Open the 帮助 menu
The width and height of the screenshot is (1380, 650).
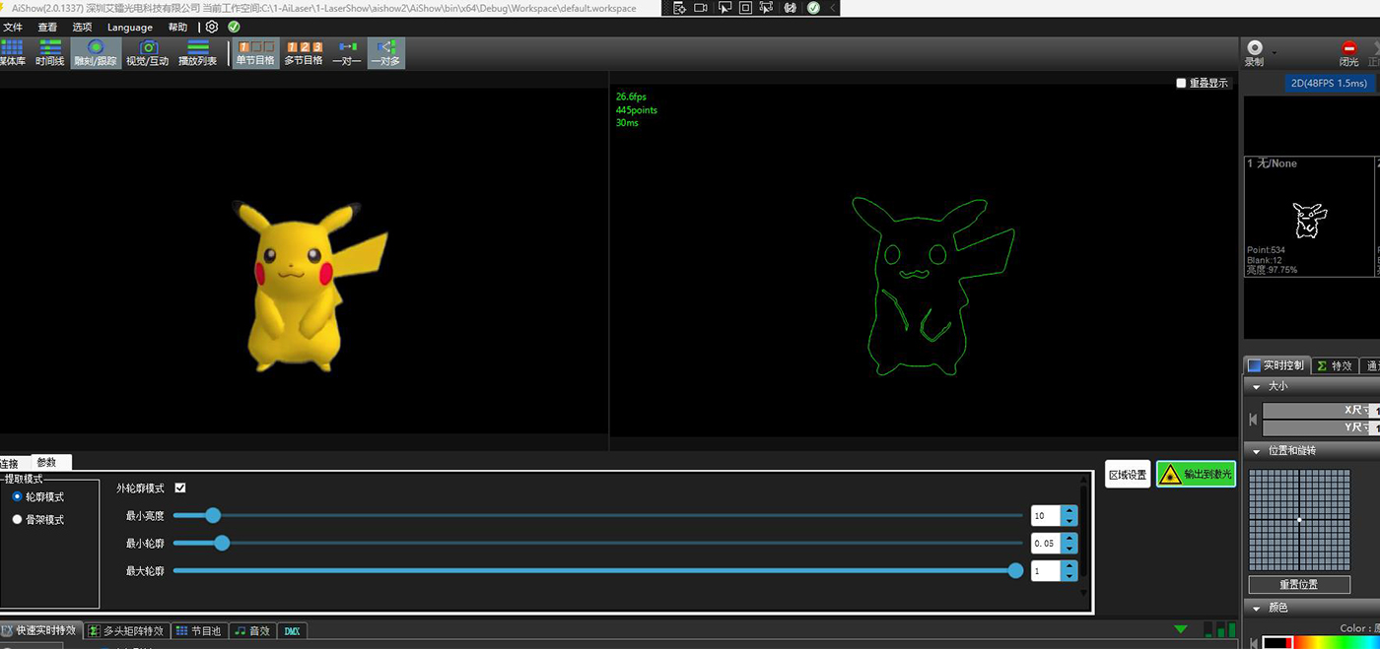[x=177, y=28]
